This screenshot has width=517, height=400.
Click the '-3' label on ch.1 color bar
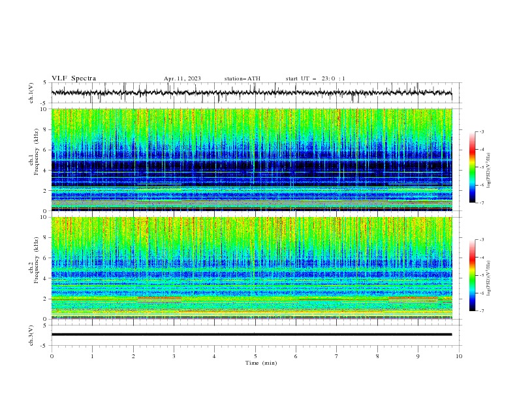pyautogui.click(x=481, y=131)
